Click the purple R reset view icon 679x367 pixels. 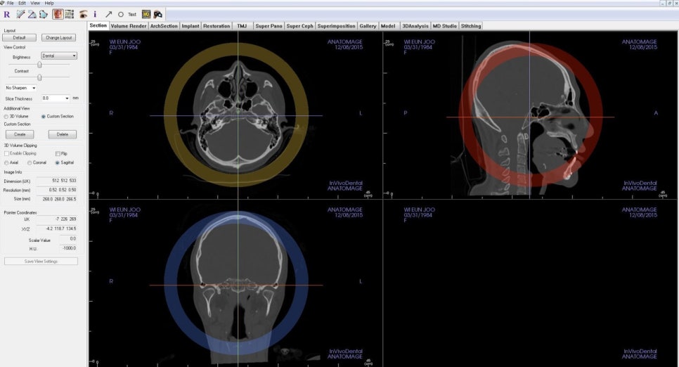[x=6, y=14]
